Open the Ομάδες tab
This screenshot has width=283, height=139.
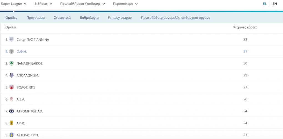[x=11, y=18]
